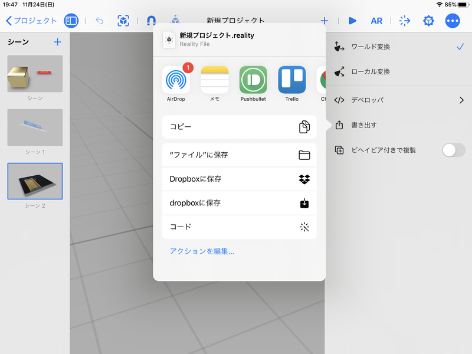Choose コード action
Image resolution: width=472 pixels, height=354 pixels.
pos(240,227)
